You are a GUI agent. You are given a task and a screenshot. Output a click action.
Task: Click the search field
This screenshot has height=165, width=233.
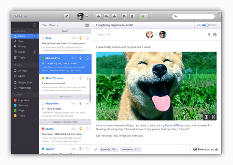193,17
